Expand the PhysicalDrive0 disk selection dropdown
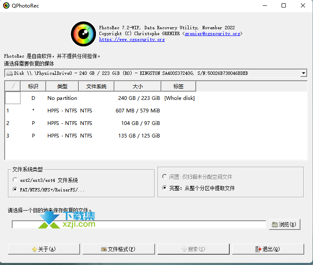Screen dimensions: 313x265 303,73
